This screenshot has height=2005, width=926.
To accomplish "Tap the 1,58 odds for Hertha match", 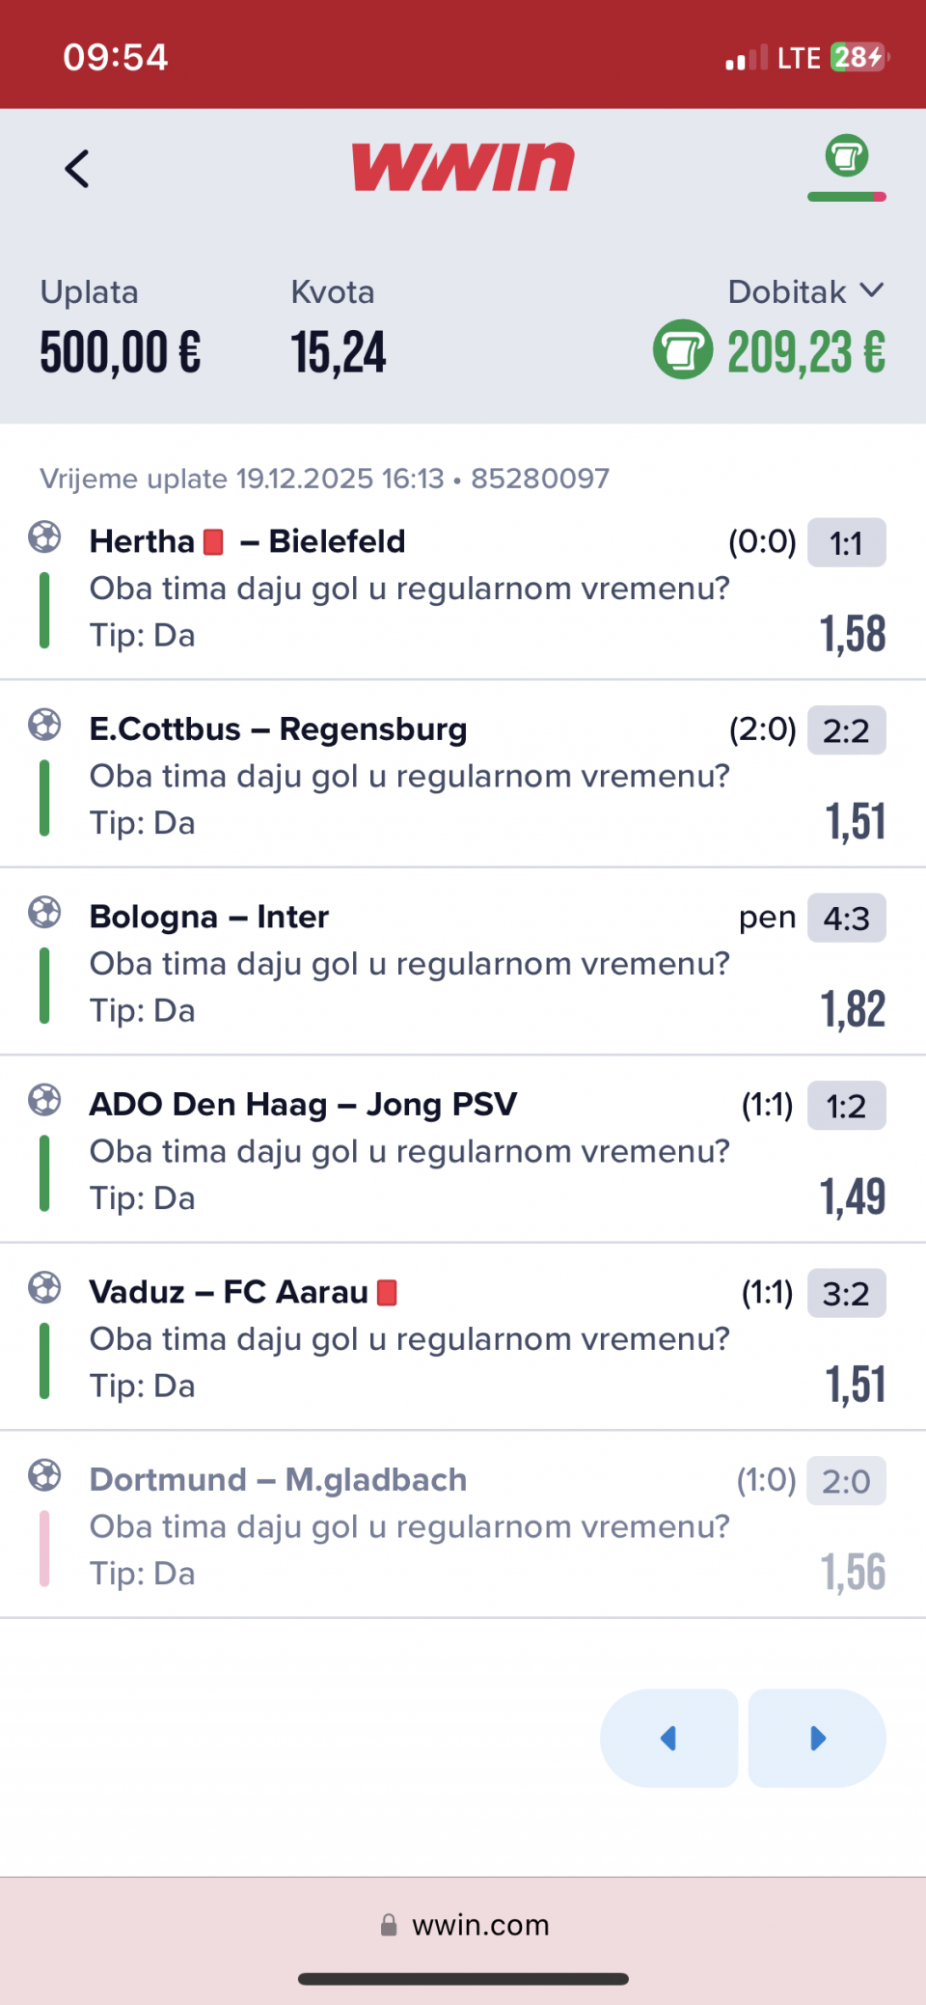I will pos(853,634).
